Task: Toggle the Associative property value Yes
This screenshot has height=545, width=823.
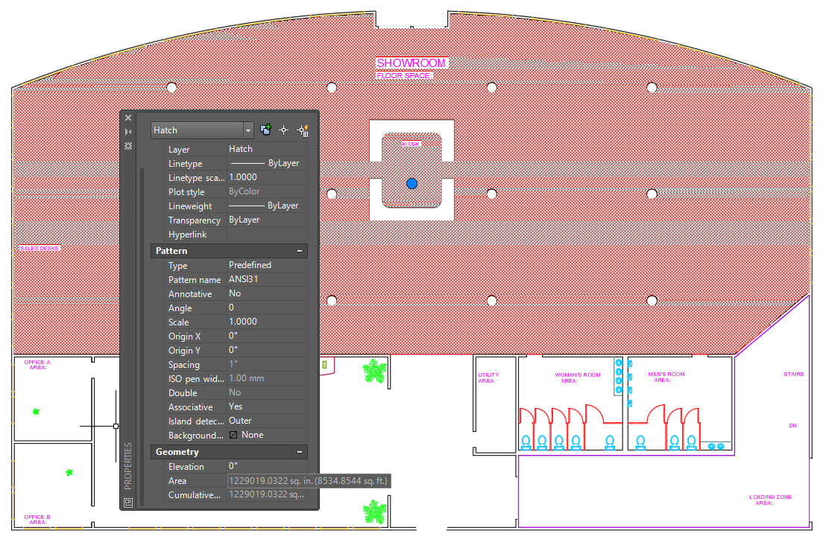Action: click(x=266, y=407)
